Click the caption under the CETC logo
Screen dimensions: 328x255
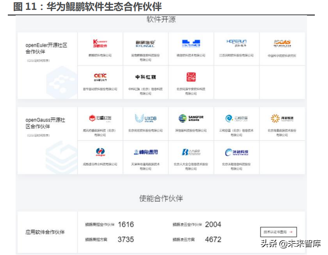[100, 89]
